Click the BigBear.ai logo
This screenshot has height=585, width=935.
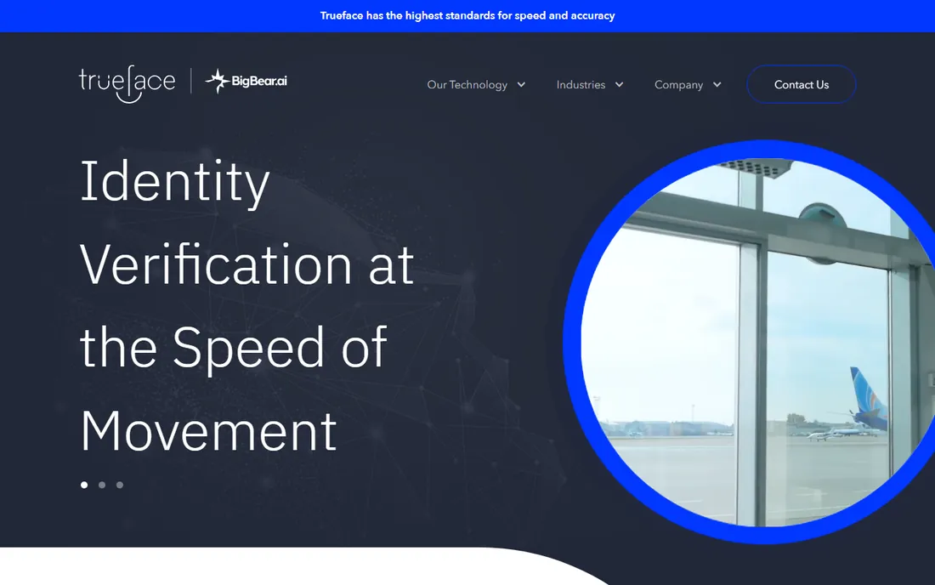pos(246,81)
